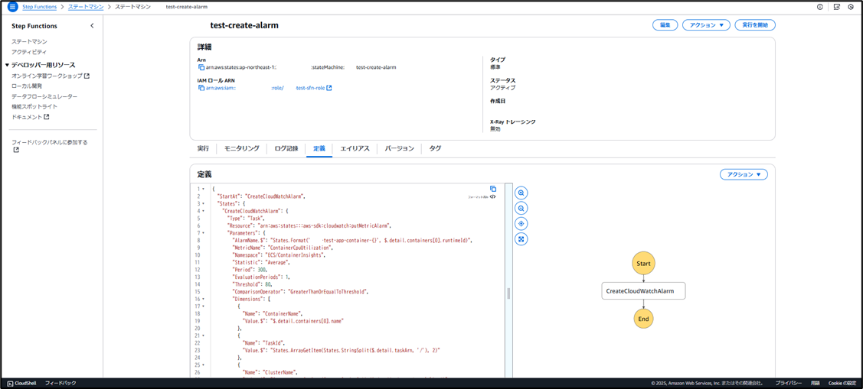Fold the Dimensions array at line 16

(x=203, y=298)
